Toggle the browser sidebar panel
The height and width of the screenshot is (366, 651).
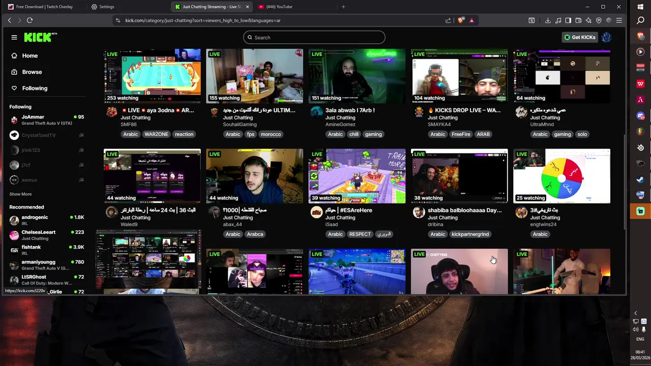click(569, 20)
